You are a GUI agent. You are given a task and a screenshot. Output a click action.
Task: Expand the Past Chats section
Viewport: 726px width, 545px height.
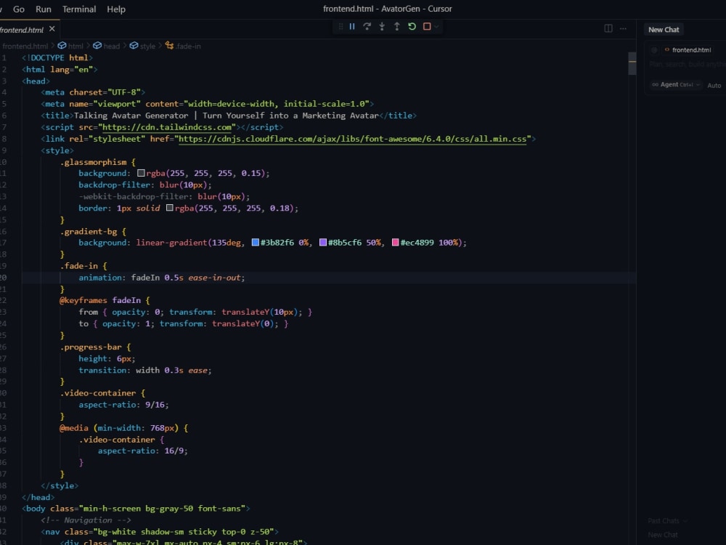click(667, 521)
